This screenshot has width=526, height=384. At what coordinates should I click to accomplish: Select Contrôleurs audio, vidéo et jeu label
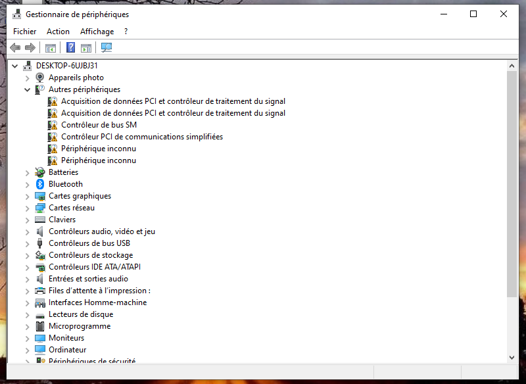pos(102,231)
